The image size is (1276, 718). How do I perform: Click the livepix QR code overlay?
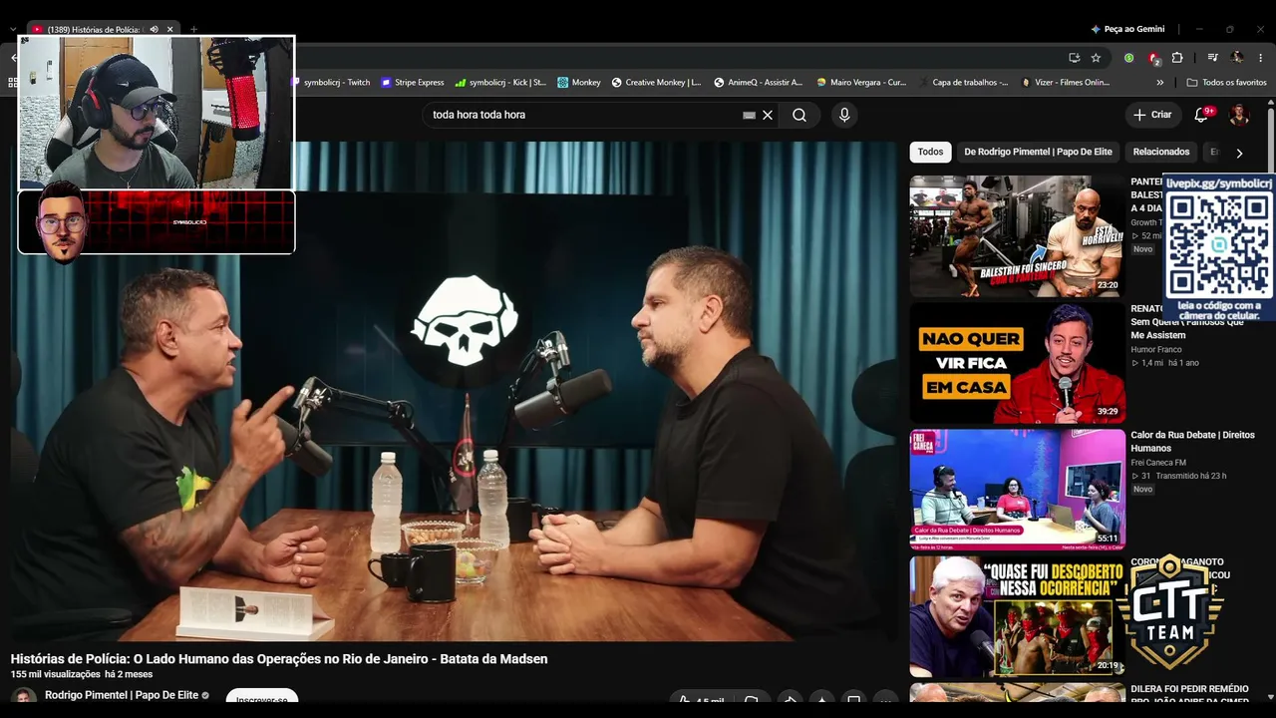(x=1219, y=247)
